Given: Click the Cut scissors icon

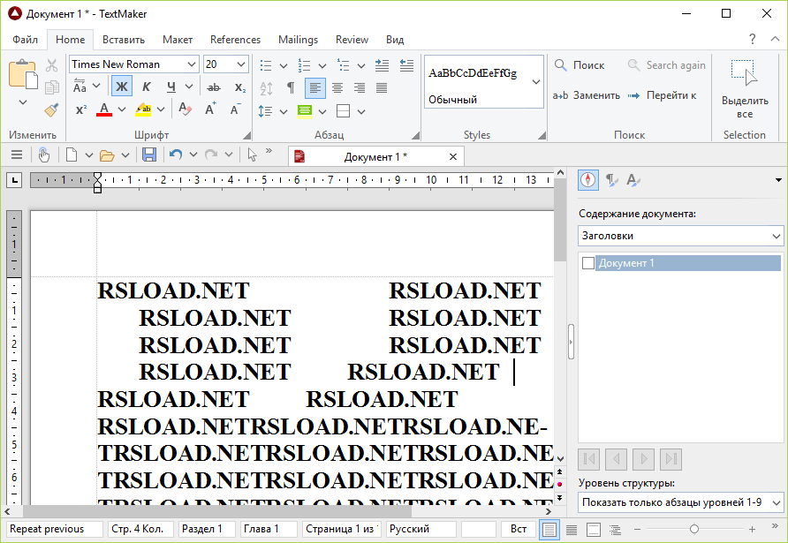Looking at the screenshot, I should tap(51, 65).
